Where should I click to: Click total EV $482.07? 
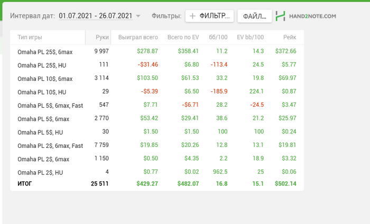(188, 184)
